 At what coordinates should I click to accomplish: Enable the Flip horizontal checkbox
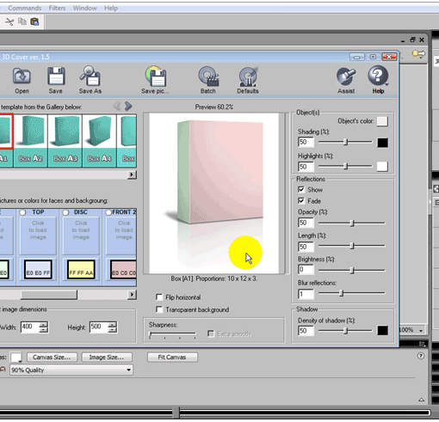click(x=159, y=297)
